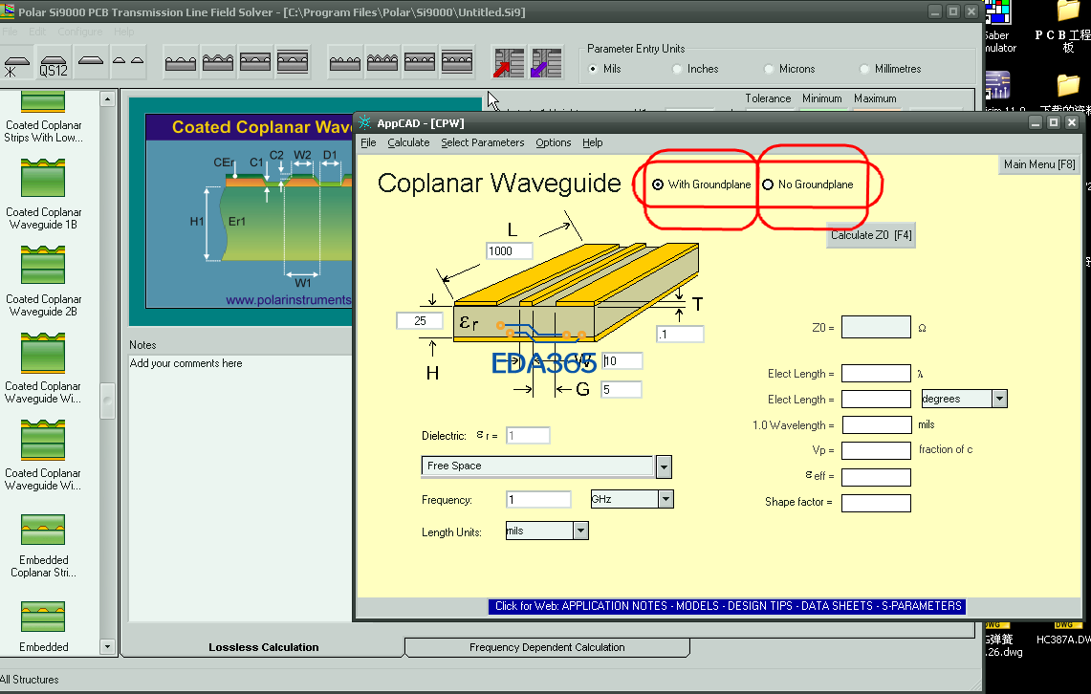
Task: Click the red arrow via toolbar icon
Action: [x=509, y=63]
